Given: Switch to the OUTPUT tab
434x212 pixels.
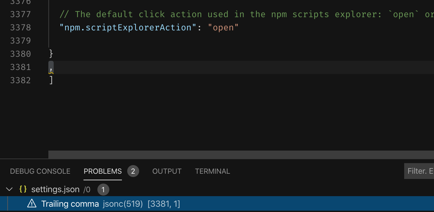Looking at the screenshot, I should pos(167,171).
